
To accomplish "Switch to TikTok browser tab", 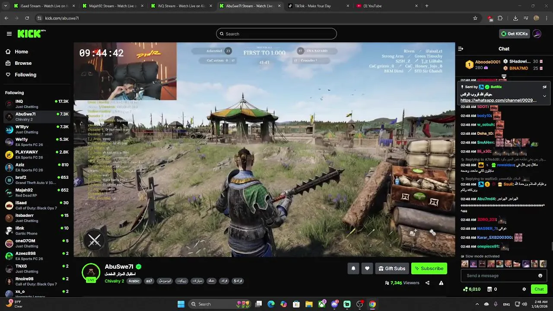I will coord(318,6).
